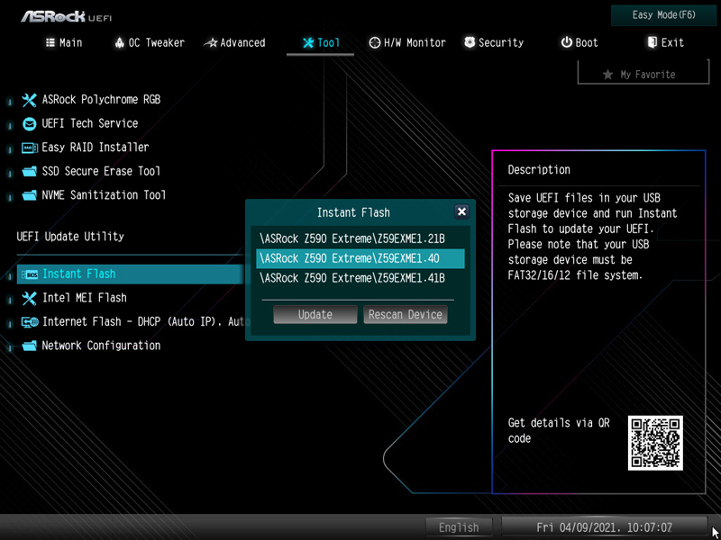The image size is (721, 540).
Task: Open Network Configuration
Action: (101, 346)
